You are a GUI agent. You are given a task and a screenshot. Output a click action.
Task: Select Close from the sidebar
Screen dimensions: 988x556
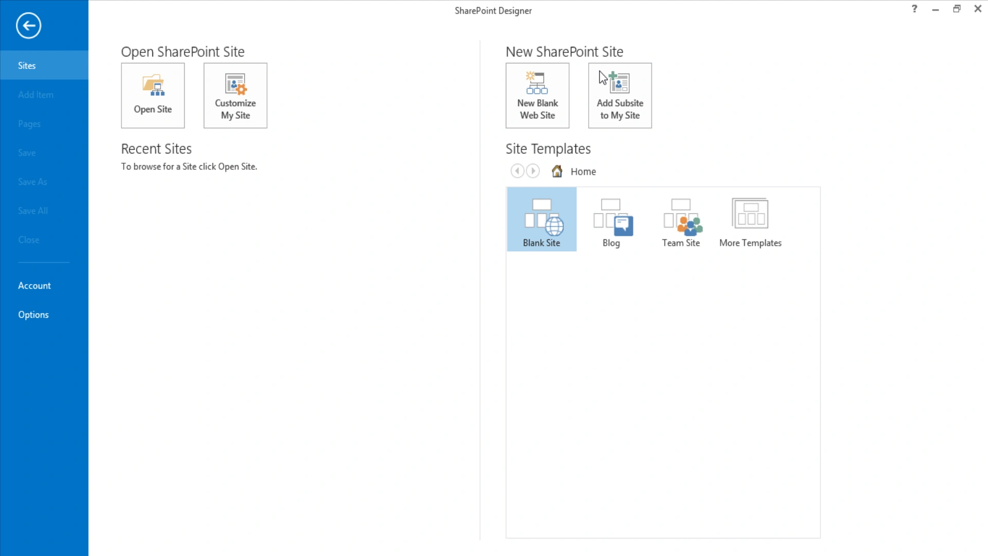click(x=28, y=239)
